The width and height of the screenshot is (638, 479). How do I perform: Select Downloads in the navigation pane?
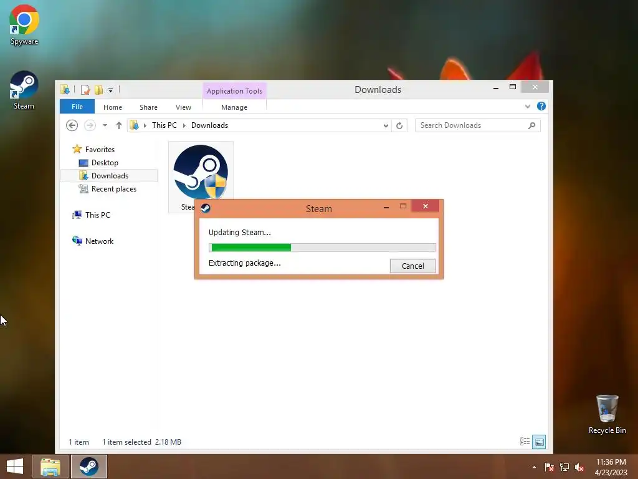tap(110, 175)
